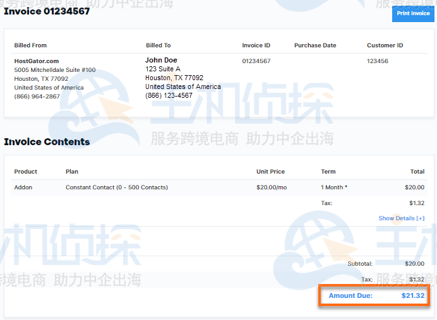Select John Doe's phone number (866) 123-4567
This screenshot has height=320, width=437.
click(169, 96)
